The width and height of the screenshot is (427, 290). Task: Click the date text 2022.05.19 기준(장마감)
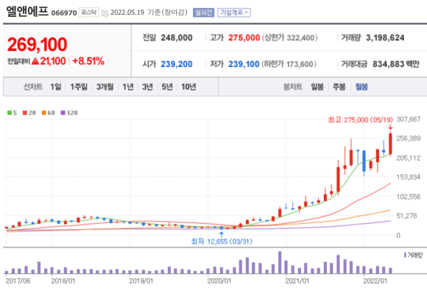149,13
